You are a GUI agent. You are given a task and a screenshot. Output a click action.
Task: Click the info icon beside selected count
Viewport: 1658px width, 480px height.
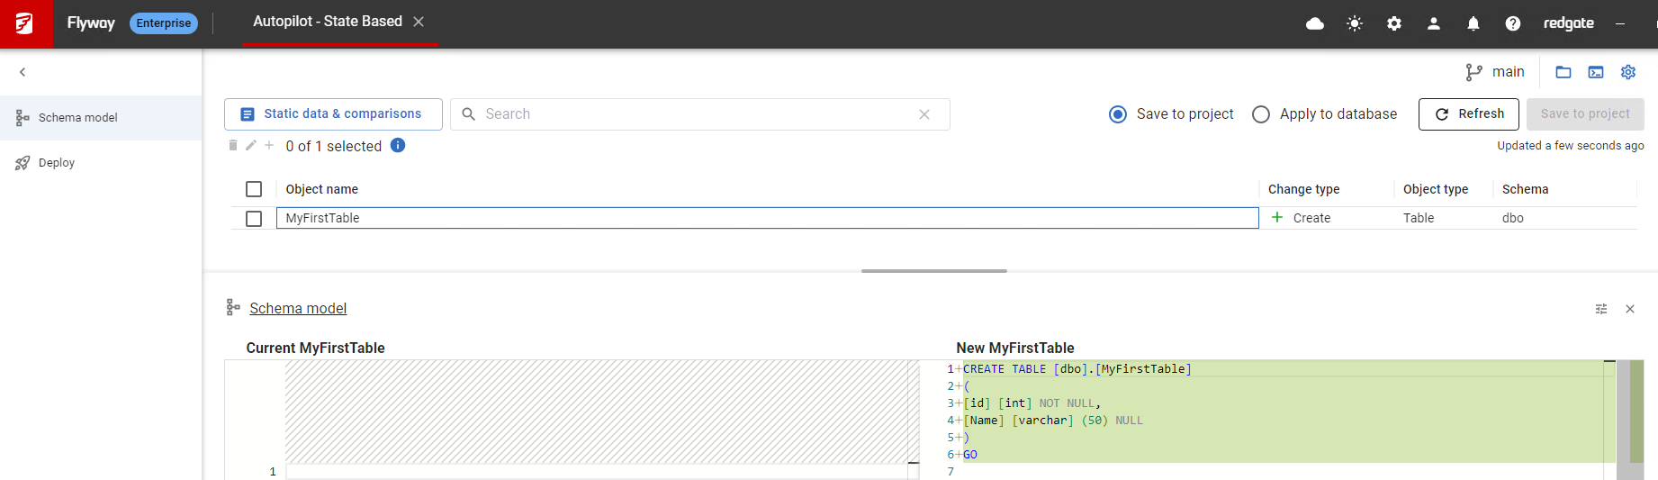(398, 145)
